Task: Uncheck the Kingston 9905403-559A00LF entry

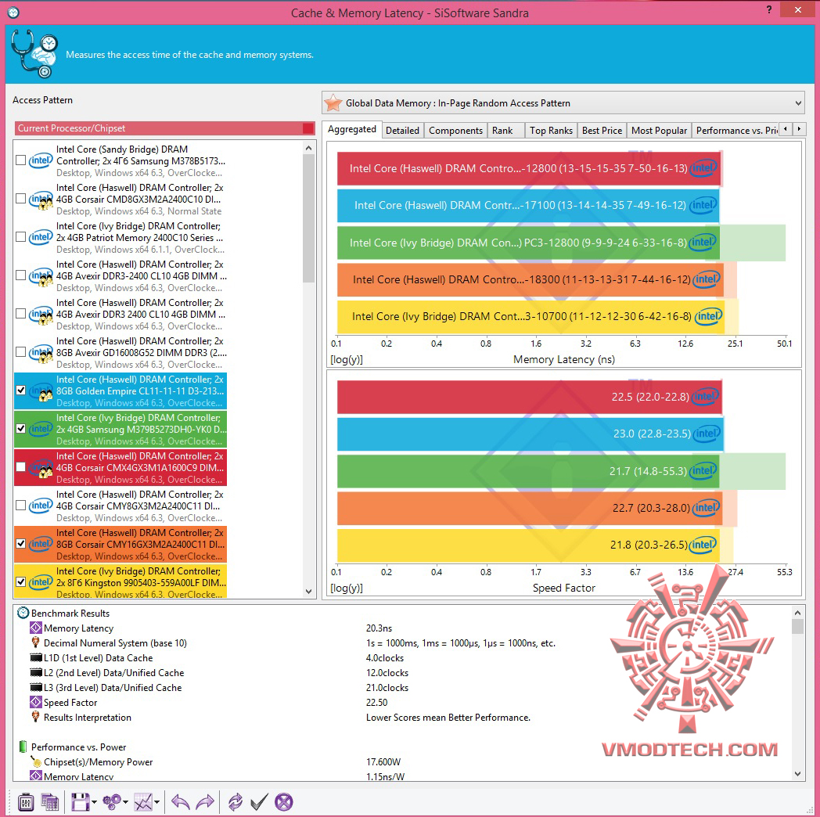Action: [x=21, y=581]
